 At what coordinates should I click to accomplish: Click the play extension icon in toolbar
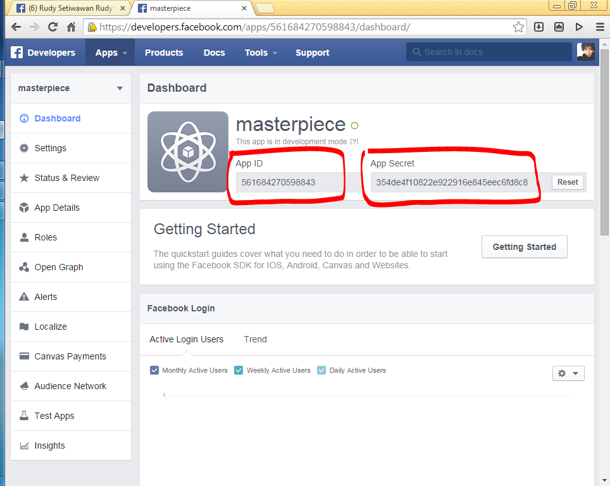pos(579,27)
